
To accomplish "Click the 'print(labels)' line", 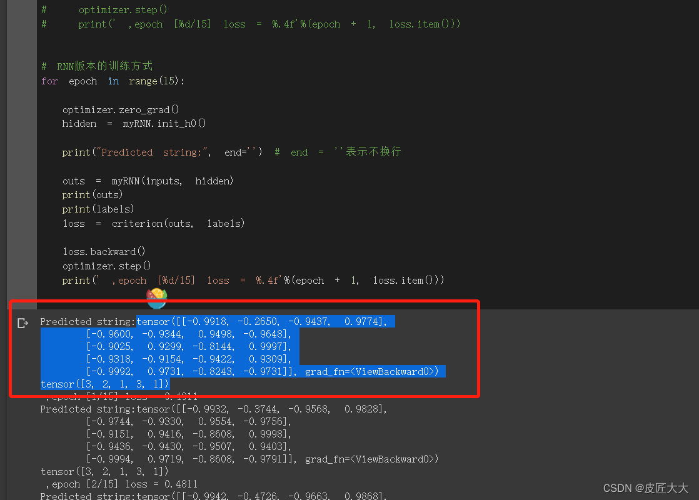I will point(98,209).
